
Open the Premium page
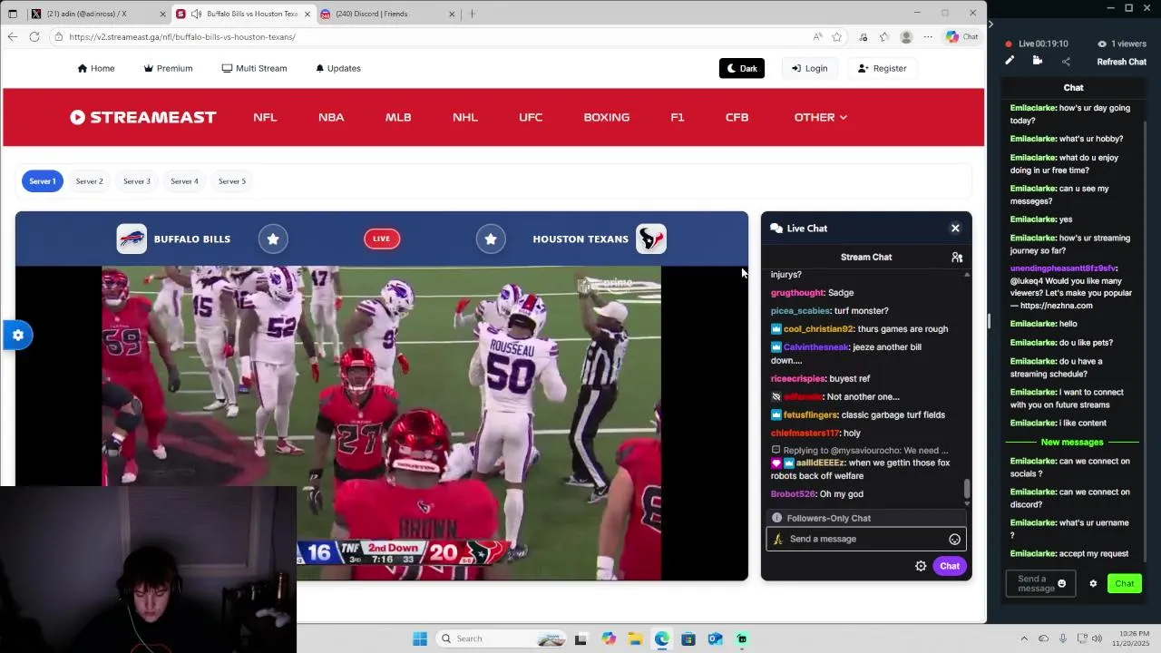(x=168, y=68)
